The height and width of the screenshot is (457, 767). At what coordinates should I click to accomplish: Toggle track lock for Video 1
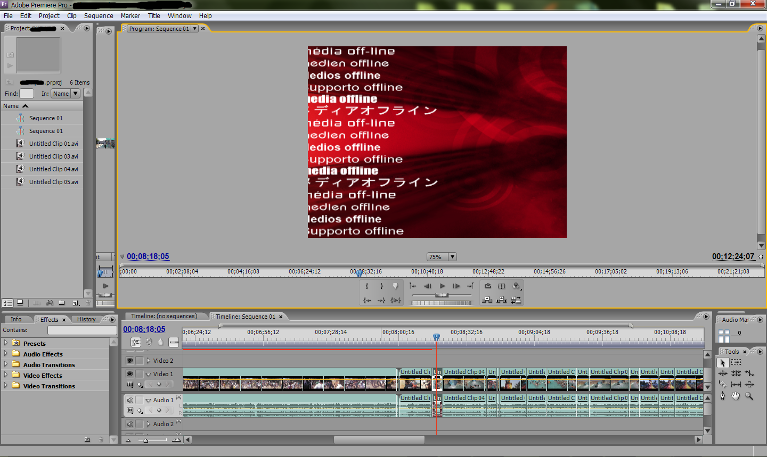click(x=140, y=374)
